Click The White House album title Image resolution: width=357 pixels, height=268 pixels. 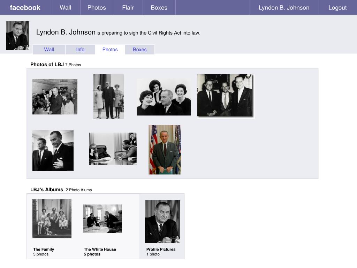coord(100,249)
